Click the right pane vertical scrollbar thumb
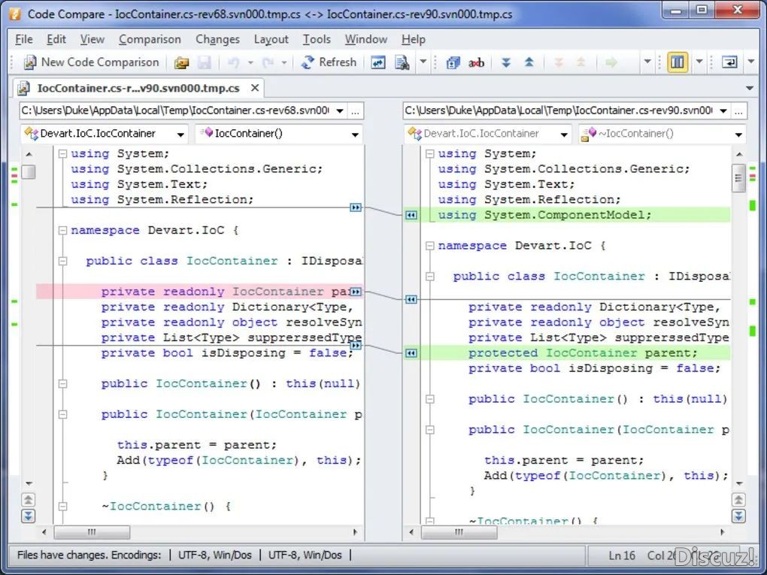Screen dimensions: 767x575 [738, 178]
